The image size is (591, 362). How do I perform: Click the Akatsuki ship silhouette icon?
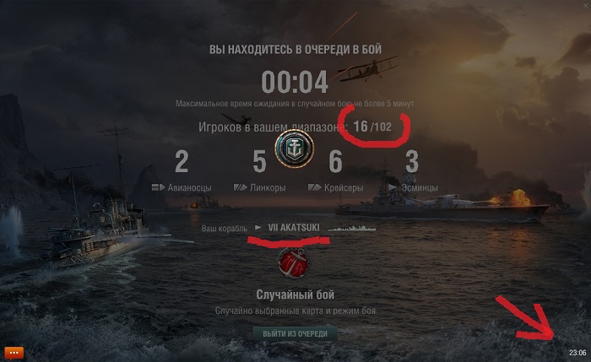(352, 228)
